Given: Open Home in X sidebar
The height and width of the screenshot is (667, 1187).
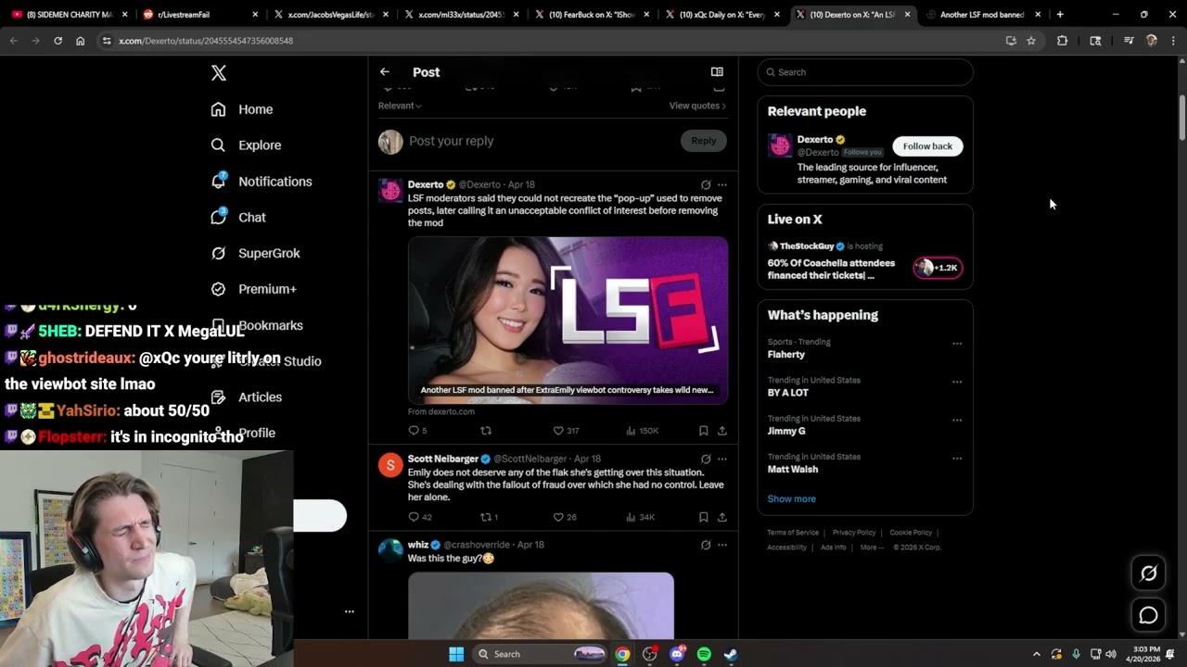Looking at the screenshot, I should [x=242, y=109].
